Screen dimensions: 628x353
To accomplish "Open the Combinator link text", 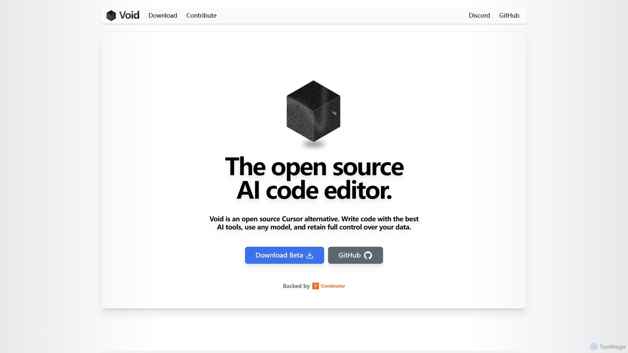I will (333, 286).
